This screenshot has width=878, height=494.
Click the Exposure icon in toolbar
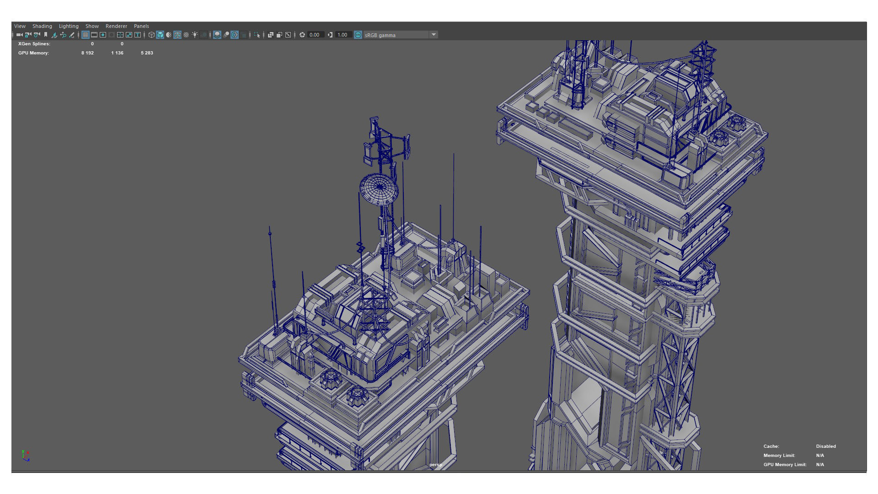(302, 35)
